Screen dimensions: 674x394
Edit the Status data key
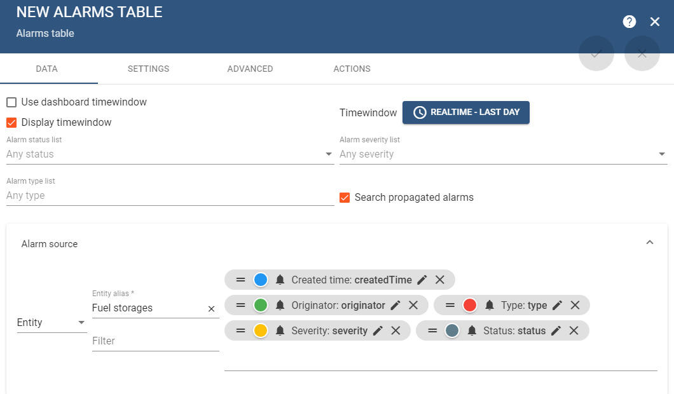click(x=556, y=330)
